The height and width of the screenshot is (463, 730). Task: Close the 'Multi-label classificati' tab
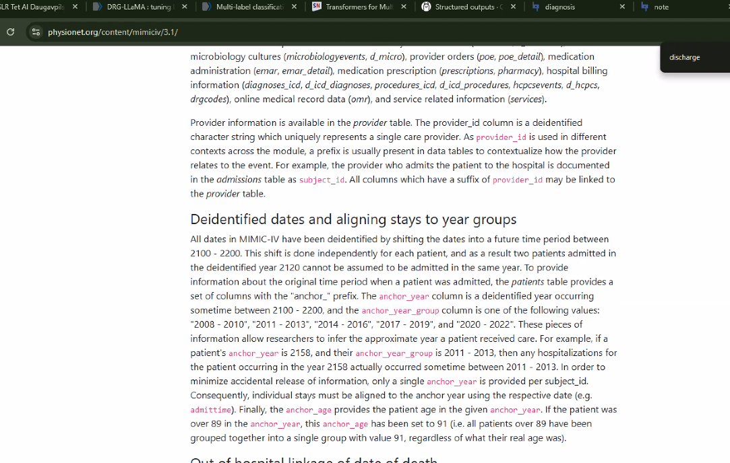coord(295,7)
